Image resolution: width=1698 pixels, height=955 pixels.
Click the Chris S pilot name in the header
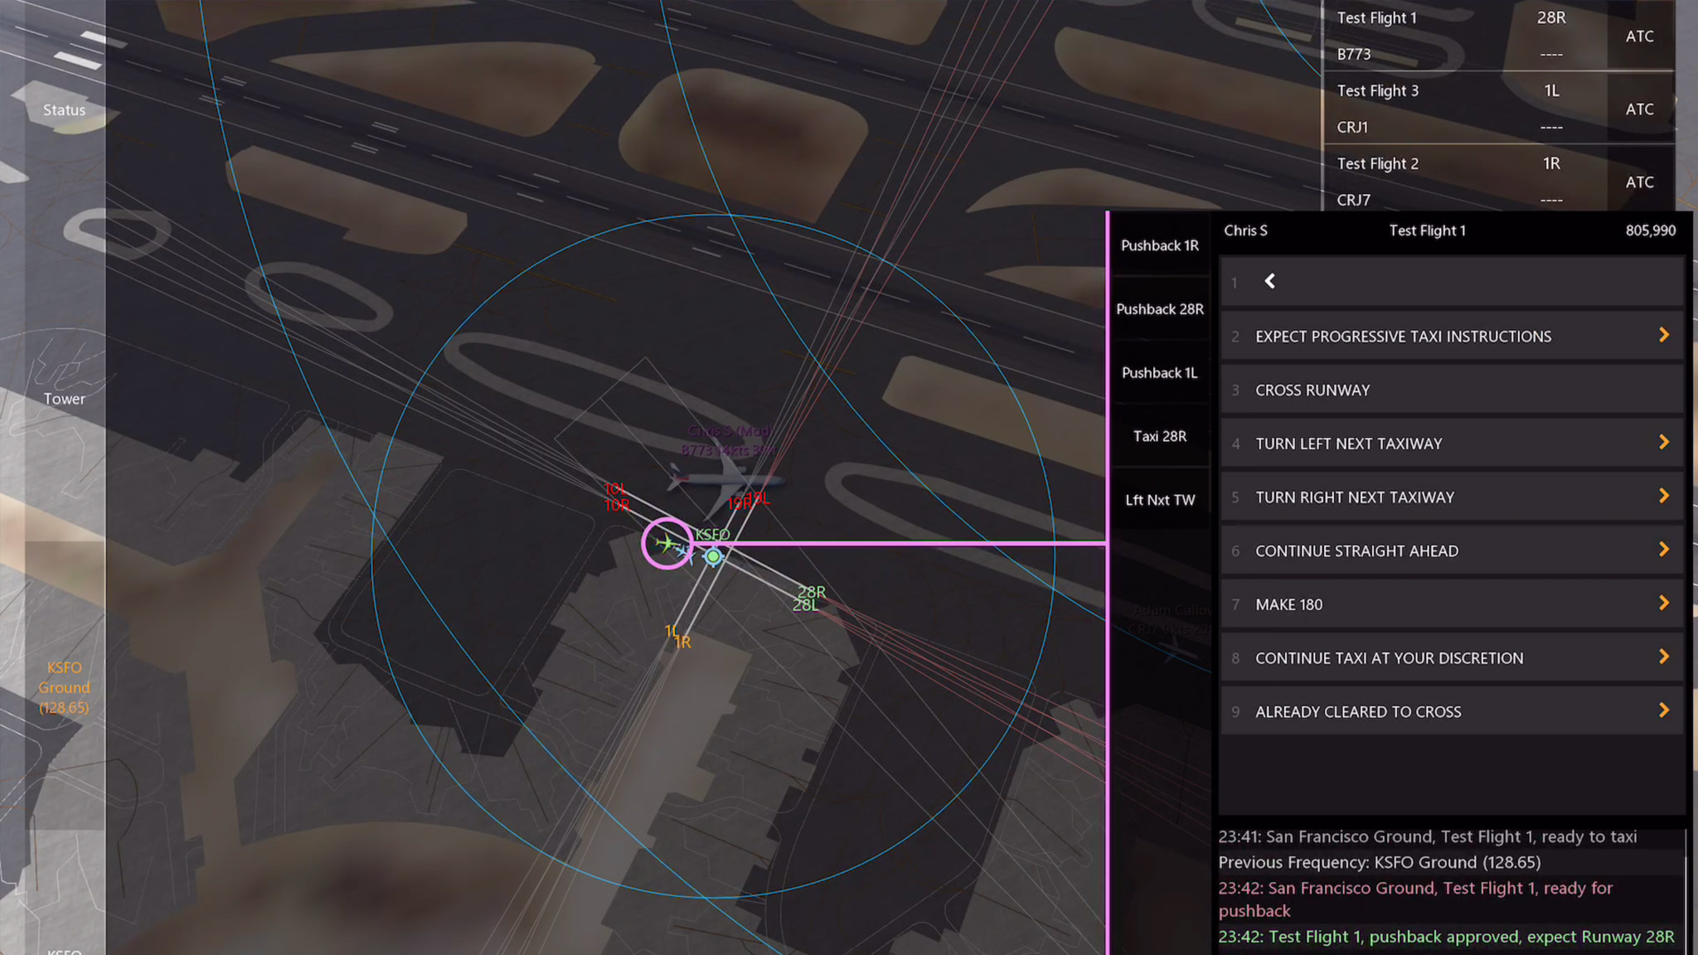point(1245,230)
